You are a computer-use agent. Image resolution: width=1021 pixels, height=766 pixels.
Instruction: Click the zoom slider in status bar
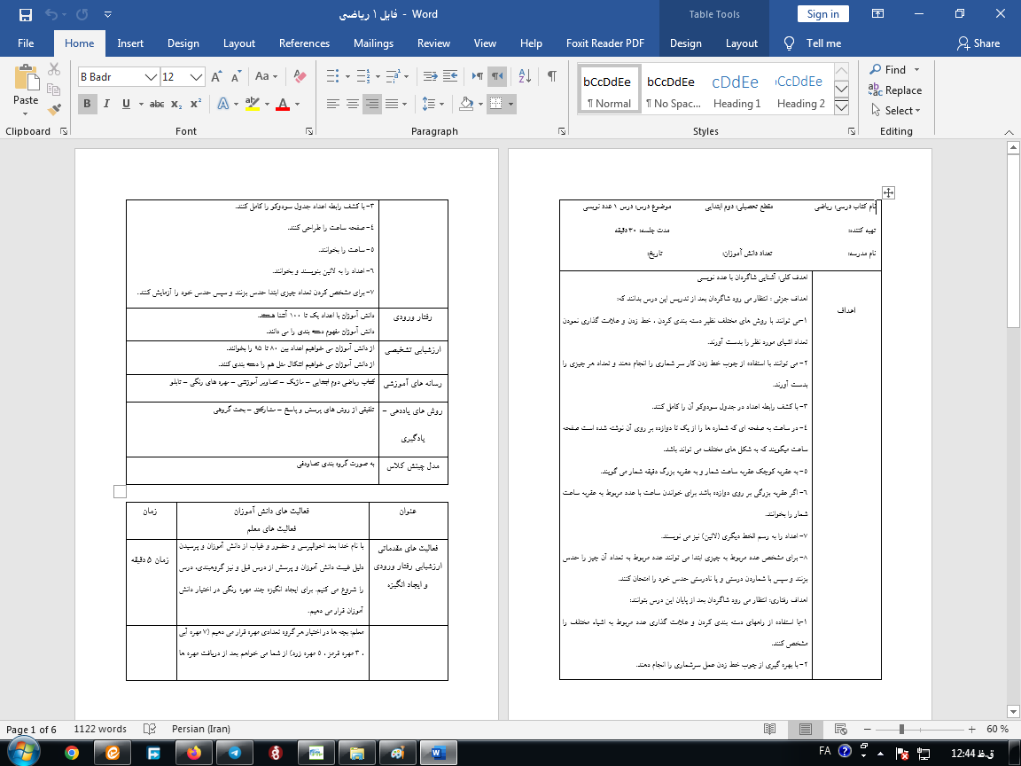tap(901, 729)
